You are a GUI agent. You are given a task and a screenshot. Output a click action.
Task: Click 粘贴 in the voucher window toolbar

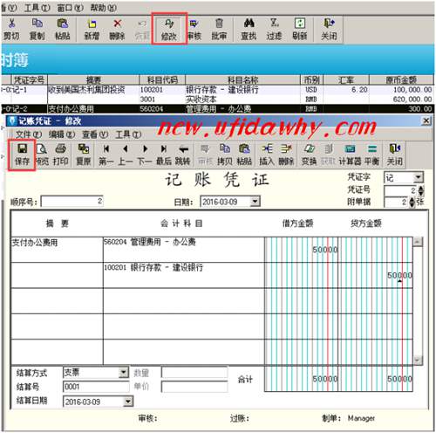(x=244, y=155)
